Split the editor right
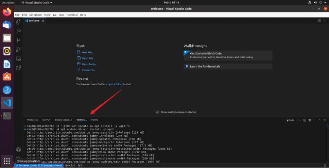329x168 pixels. click(320, 21)
